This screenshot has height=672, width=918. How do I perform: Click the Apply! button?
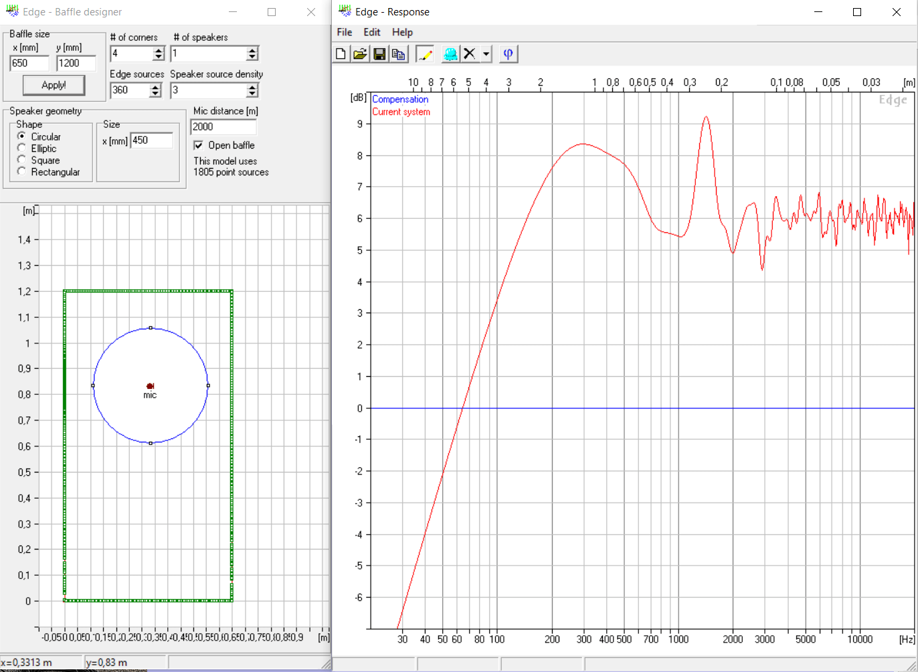(54, 85)
